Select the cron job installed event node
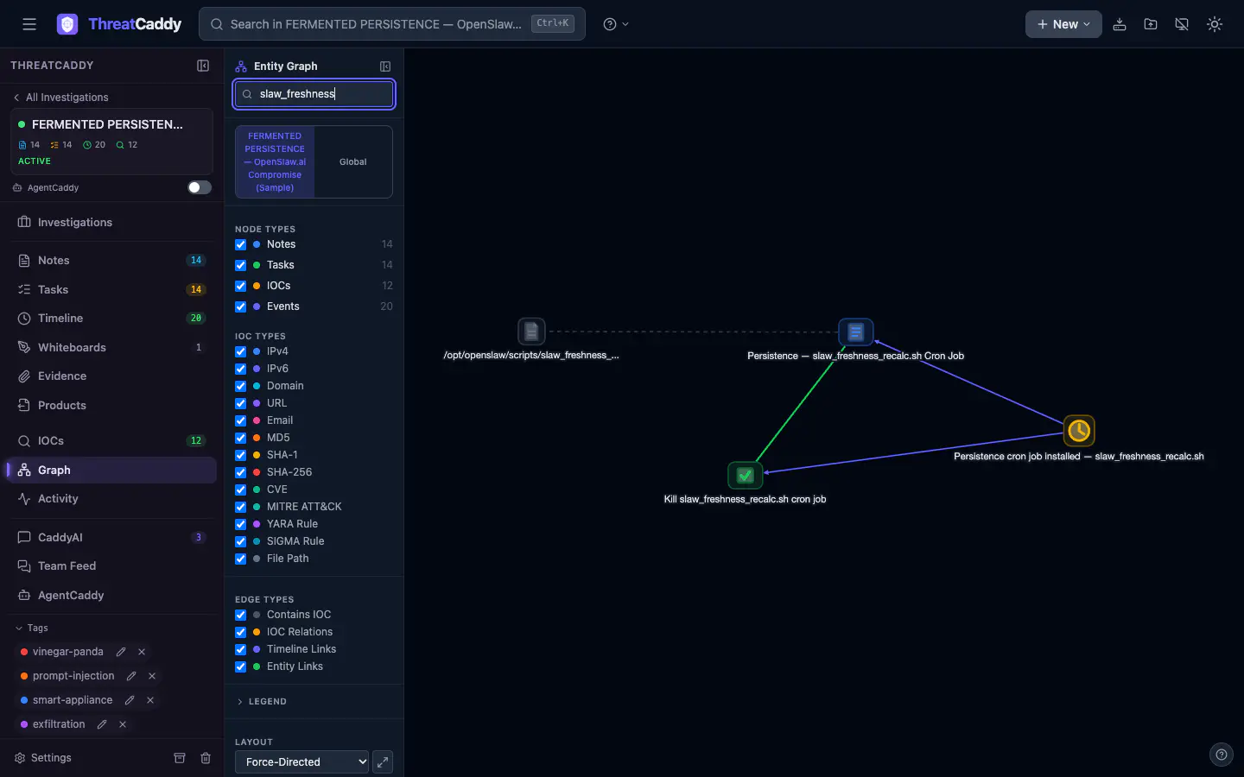 [1079, 431]
